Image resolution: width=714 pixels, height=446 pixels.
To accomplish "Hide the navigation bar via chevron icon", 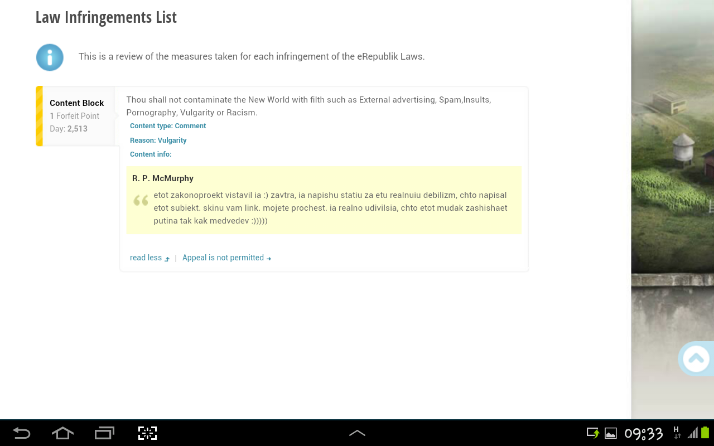I will pyautogui.click(x=357, y=433).
